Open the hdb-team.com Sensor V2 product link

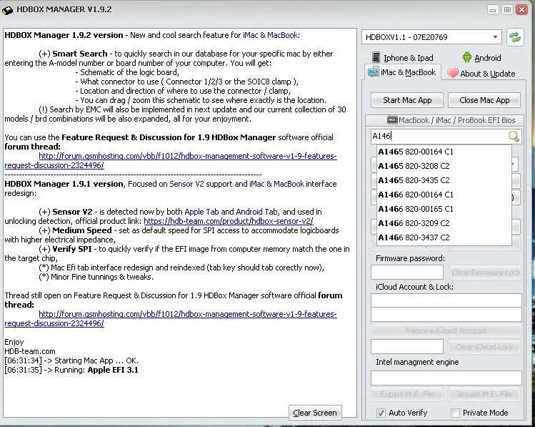229,221
